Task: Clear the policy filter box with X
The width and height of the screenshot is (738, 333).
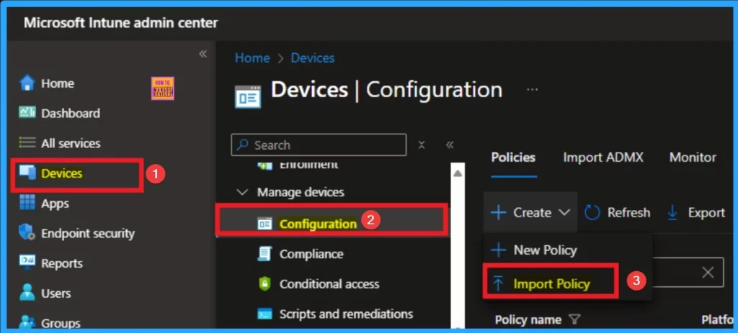Action: pos(708,273)
